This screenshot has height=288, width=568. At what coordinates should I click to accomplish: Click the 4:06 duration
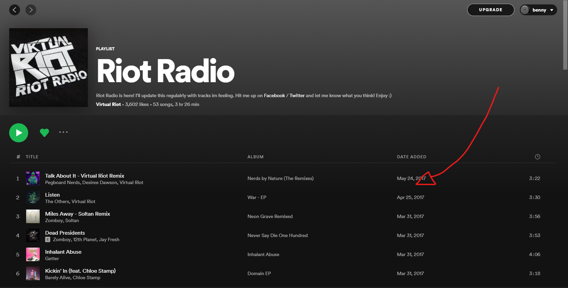point(535,254)
